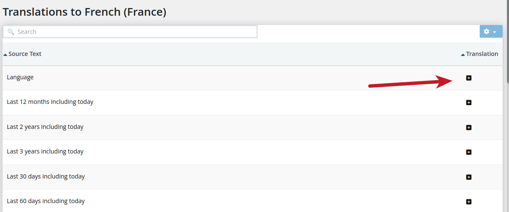This screenshot has height=212, width=509.
Task: Add translation for Last 2 years including today
Action: [469, 127]
